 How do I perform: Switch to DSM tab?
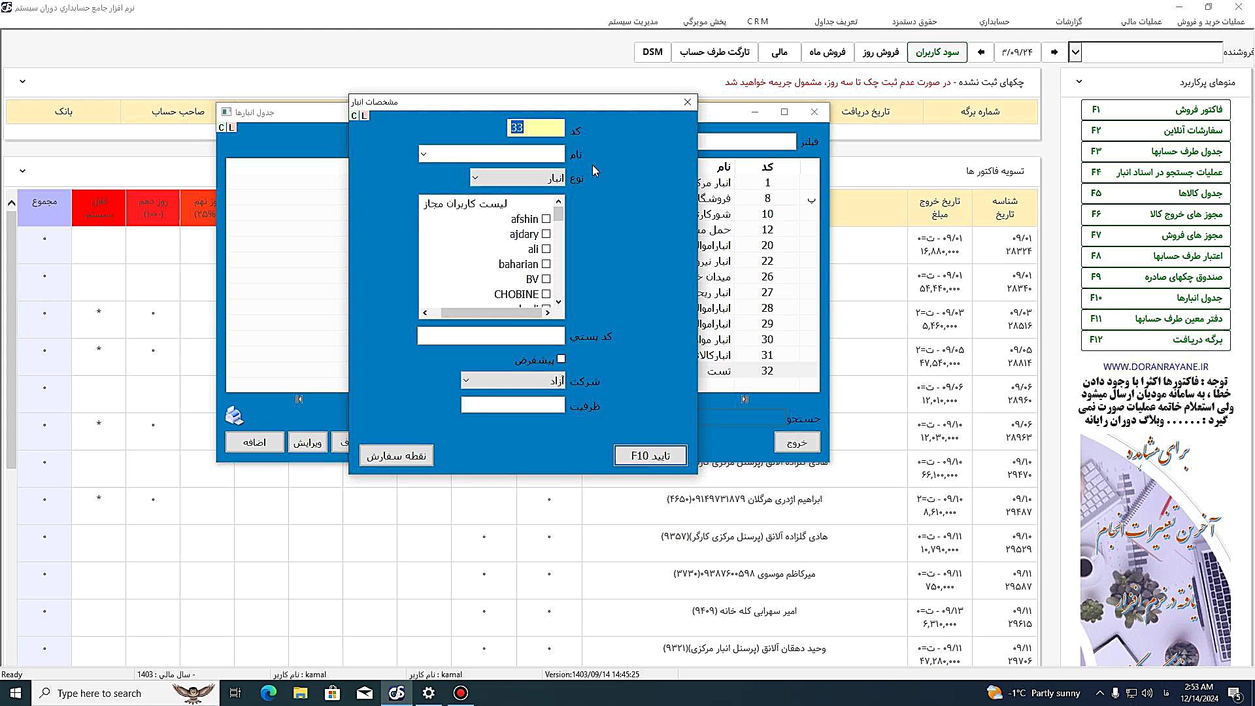[652, 52]
